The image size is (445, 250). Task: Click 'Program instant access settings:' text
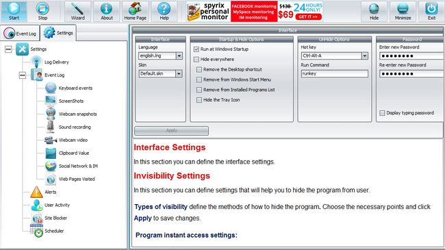[x=186, y=235]
